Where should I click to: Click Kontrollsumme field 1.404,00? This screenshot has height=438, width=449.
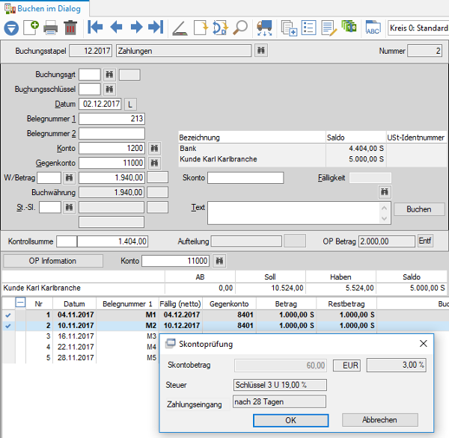click(112, 241)
